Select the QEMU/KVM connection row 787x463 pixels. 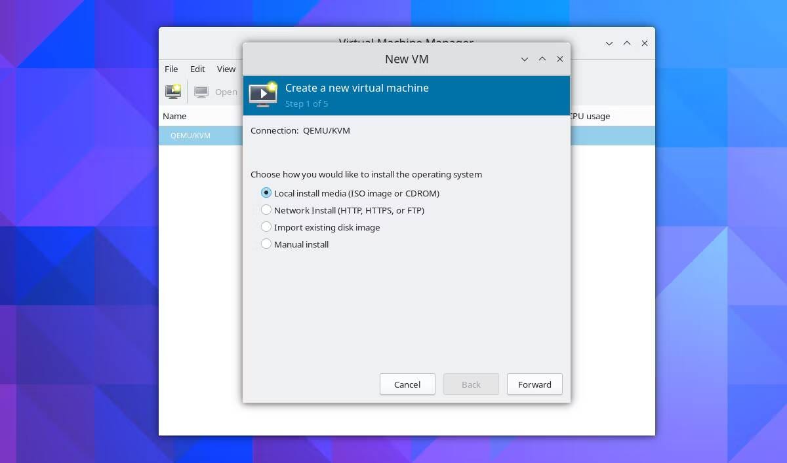coord(190,136)
